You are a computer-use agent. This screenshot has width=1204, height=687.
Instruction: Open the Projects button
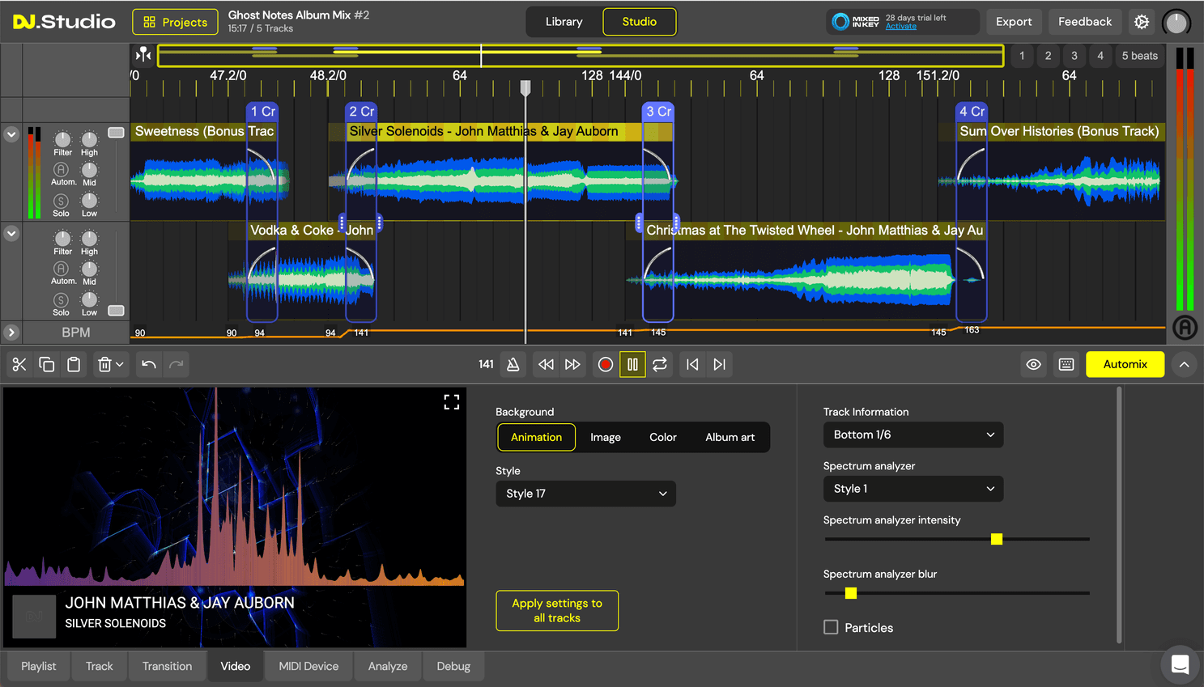(x=176, y=22)
